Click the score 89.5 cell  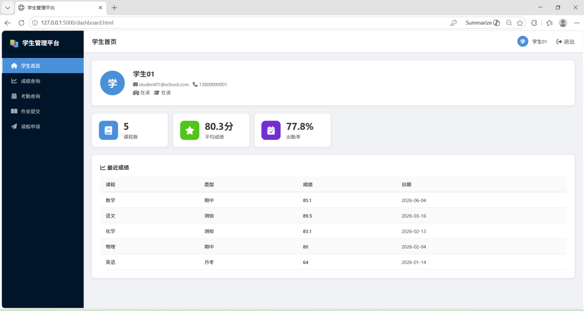(307, 216)
